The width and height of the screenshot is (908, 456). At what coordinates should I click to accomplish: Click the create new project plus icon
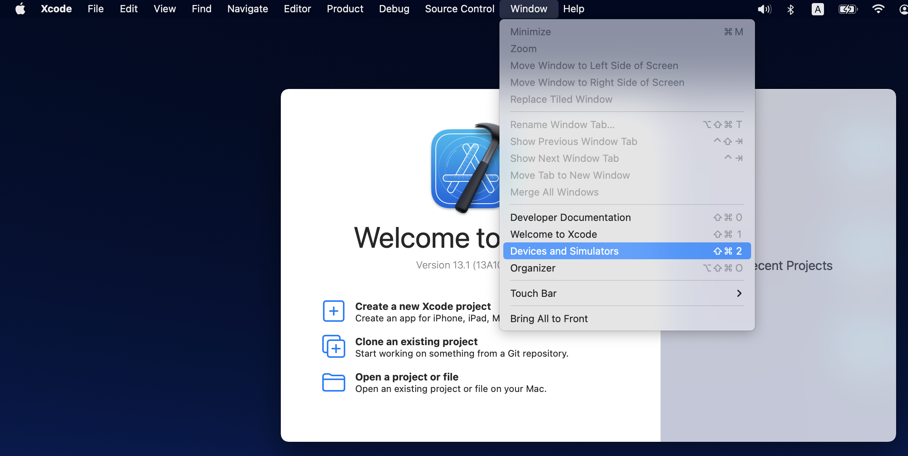coord(333,311)
